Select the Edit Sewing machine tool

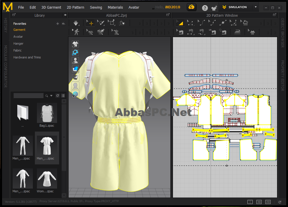(x=180, y=32)
